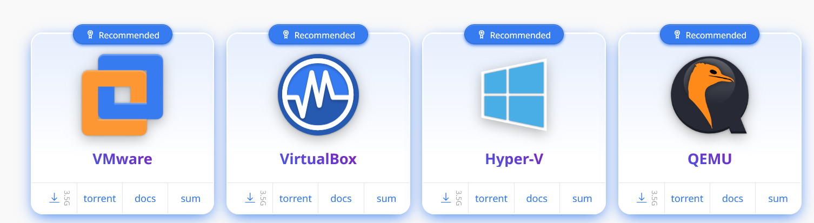
Task: Click the VMware overlapping squares logo
Action: pos(122,95)
